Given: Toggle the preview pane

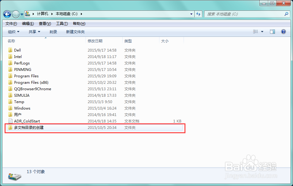Looking at the screenshot, I should click(x=272, y=32).
